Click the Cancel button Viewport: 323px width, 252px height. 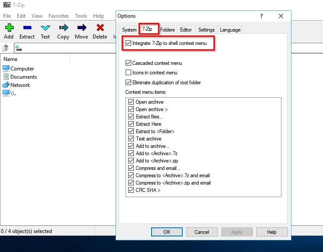click(x=202, y=232)
